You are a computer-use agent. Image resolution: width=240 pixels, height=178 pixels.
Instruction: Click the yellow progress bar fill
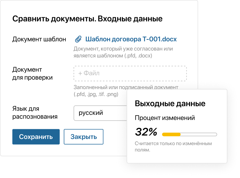(171, 134)
